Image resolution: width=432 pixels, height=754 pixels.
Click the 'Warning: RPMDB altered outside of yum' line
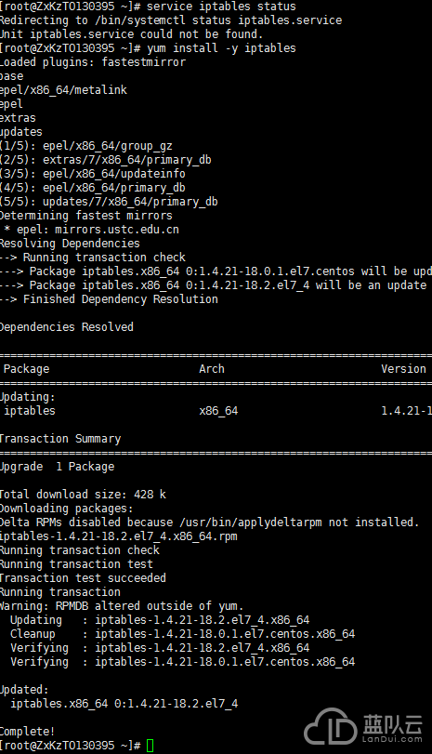click(122, 606)
